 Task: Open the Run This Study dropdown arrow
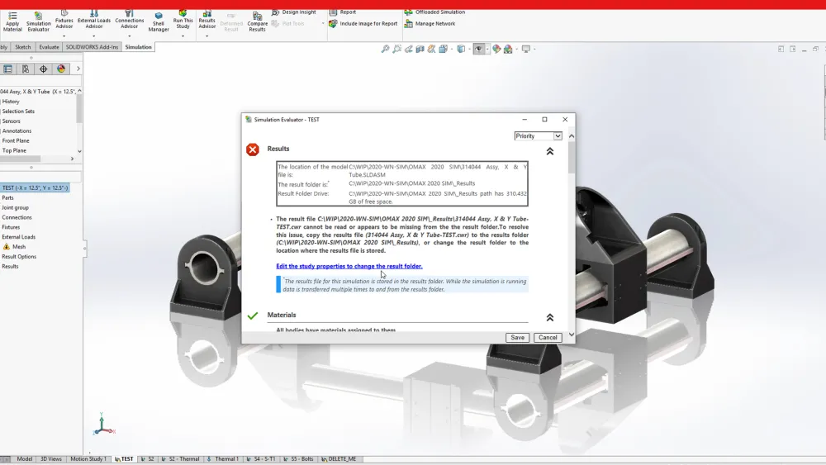[x=183, y=36]
